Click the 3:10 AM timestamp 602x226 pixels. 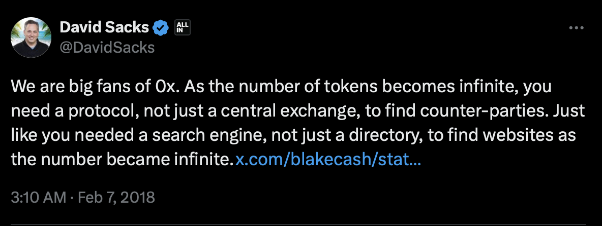point(38,197)
